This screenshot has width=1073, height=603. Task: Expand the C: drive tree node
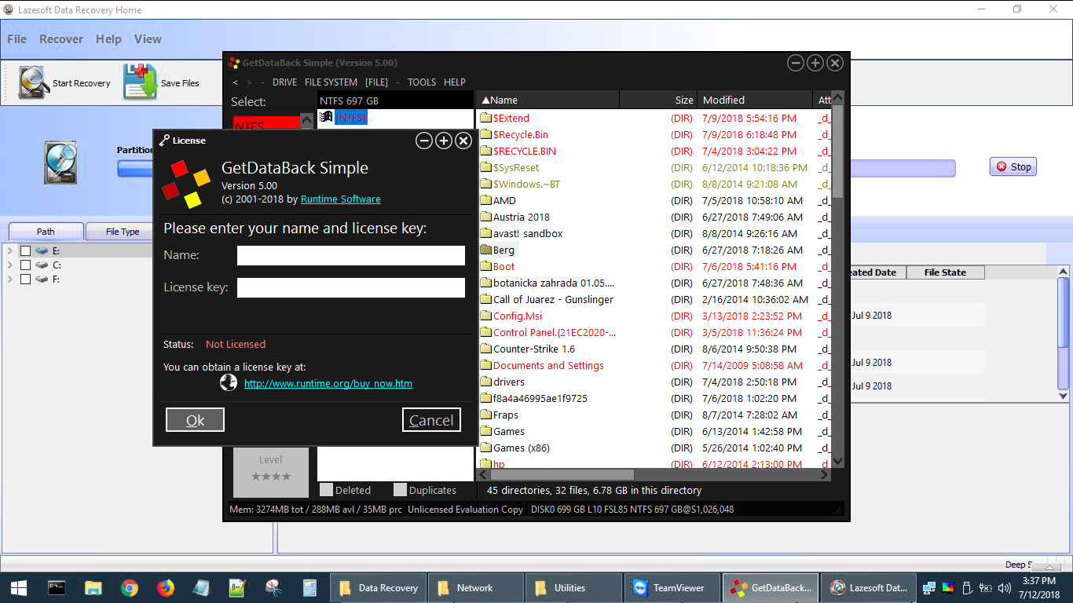(9, 265)
